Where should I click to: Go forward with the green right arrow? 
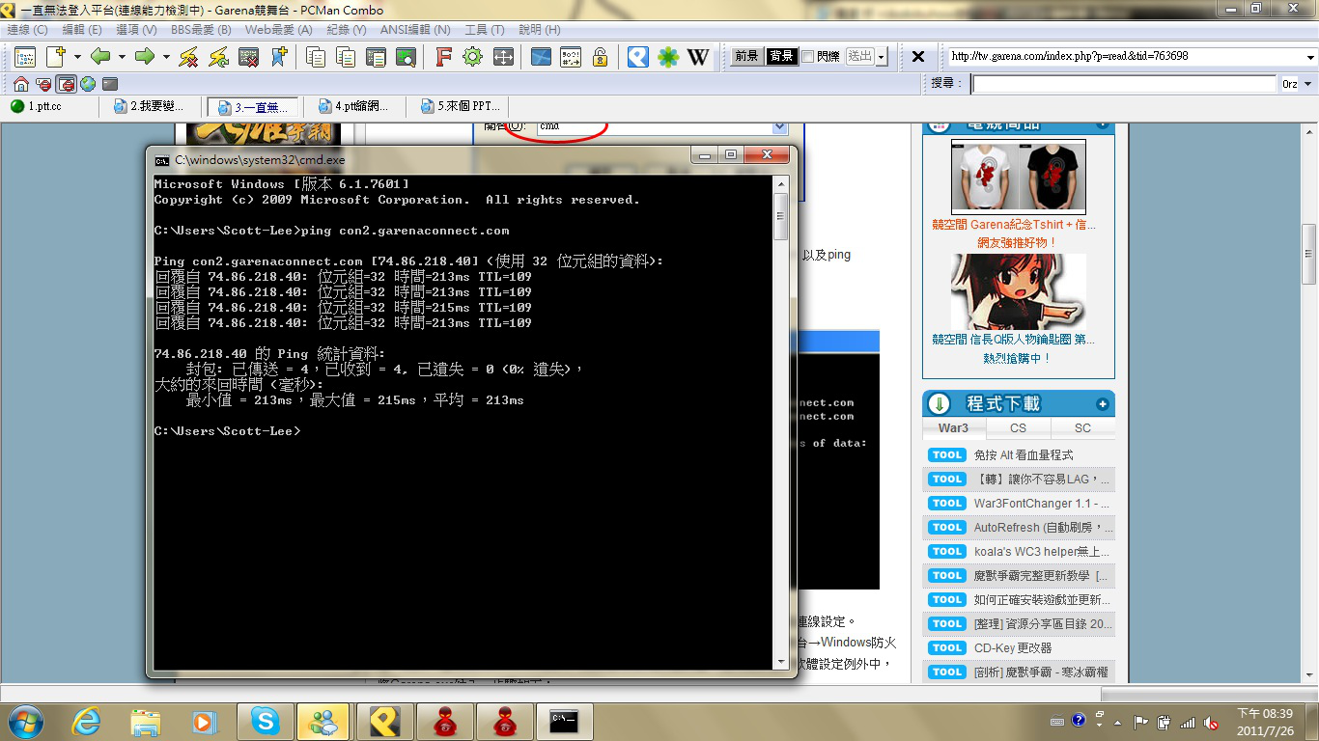pyautogui.click(x=145, y=57)
